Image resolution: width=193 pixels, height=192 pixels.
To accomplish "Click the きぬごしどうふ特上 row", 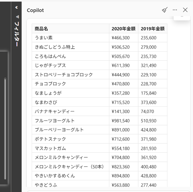I will click(99, 47).
